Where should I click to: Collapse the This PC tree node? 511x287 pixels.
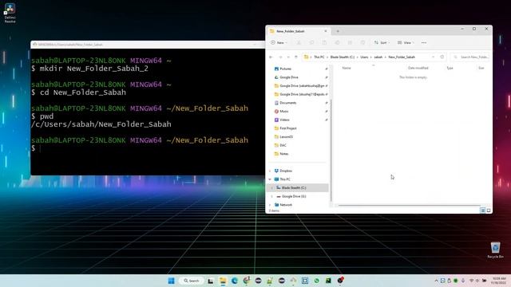click(x=270, y=179)
